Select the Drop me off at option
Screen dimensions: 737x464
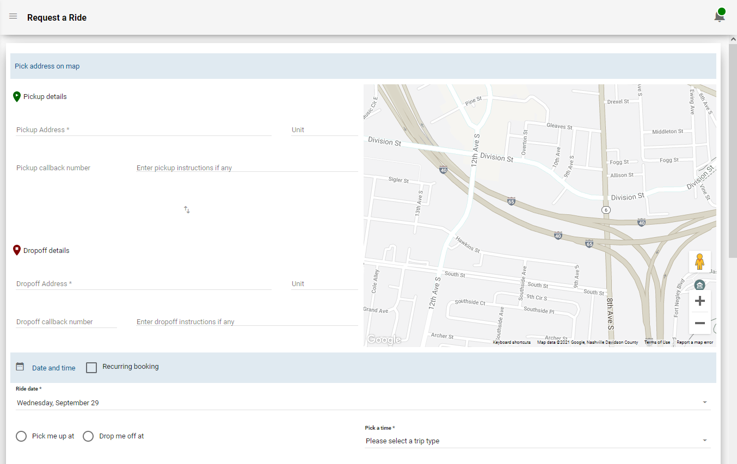pyautogui.click(x=88, y=436)
